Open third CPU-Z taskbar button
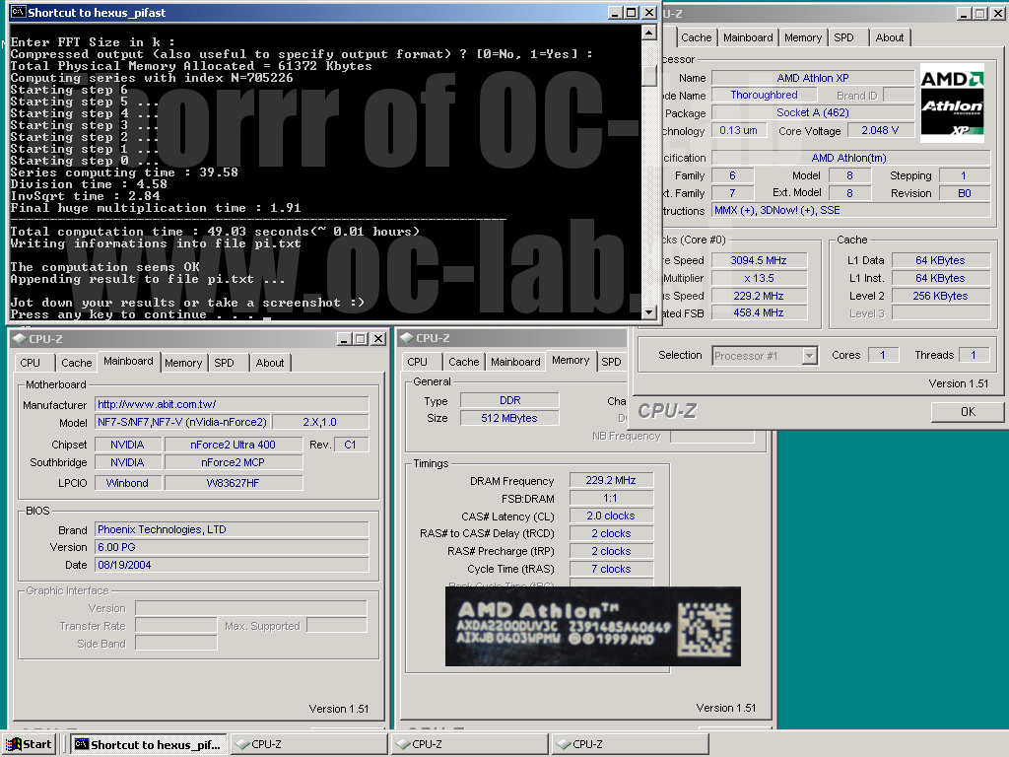Screen dimensions: 1009x757 click(x=631, y=744)
